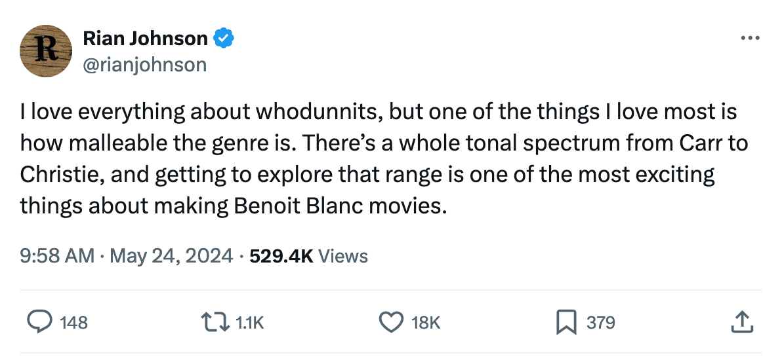Open Rian Johnson's profile avatar

47,50
